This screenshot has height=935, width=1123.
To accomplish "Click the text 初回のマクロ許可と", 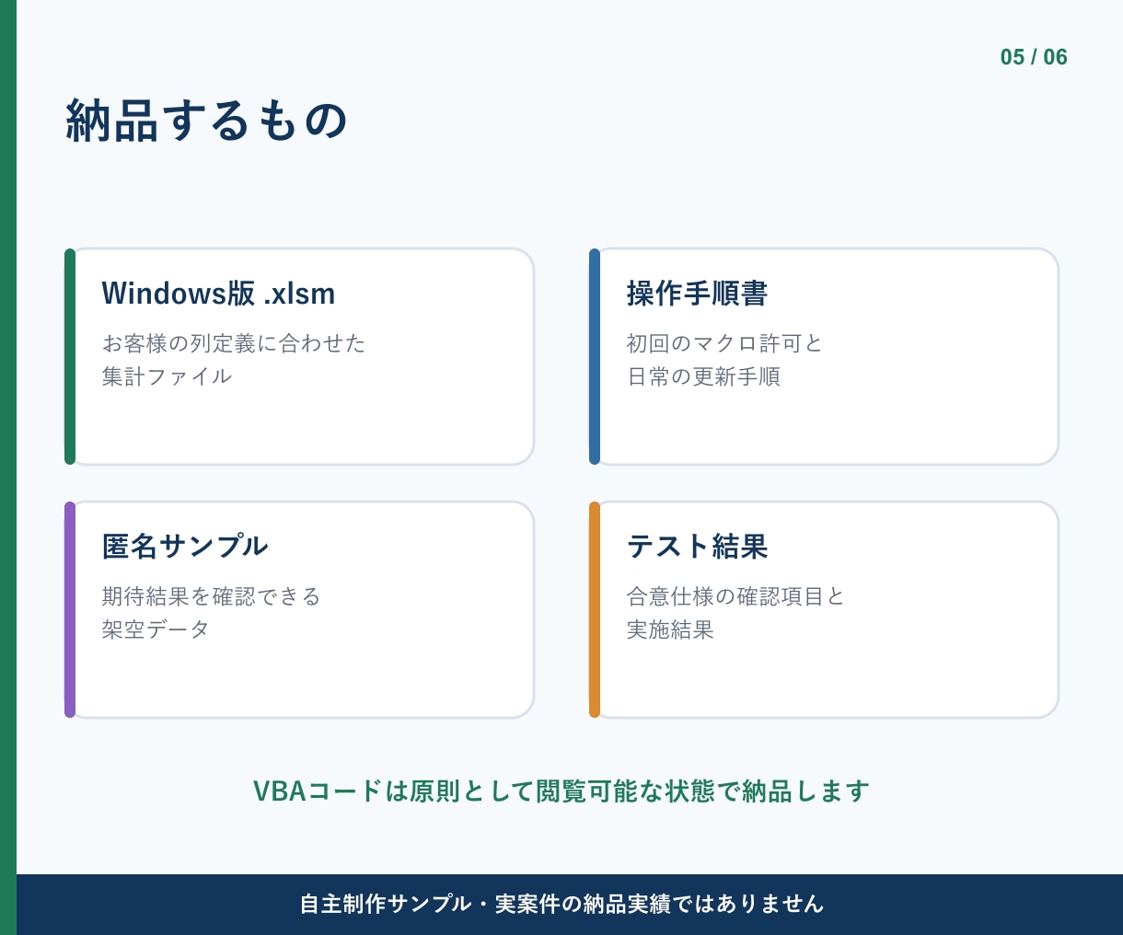I will tap(724, 343).
